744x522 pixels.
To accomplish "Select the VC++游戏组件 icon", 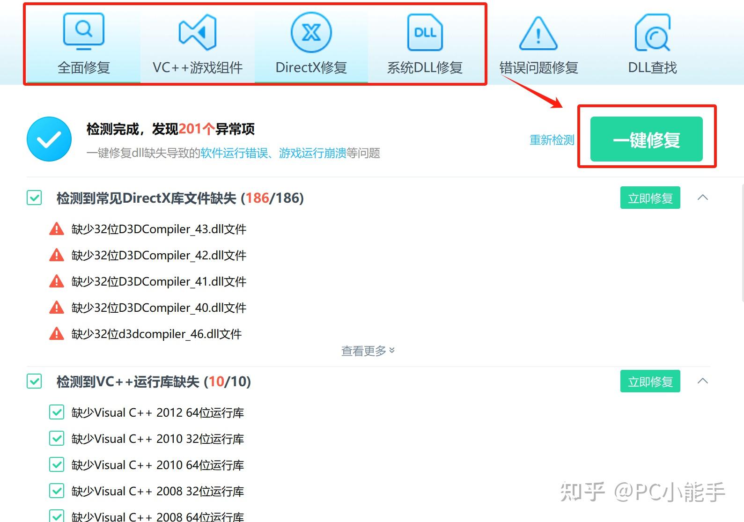I will point(198,32).
